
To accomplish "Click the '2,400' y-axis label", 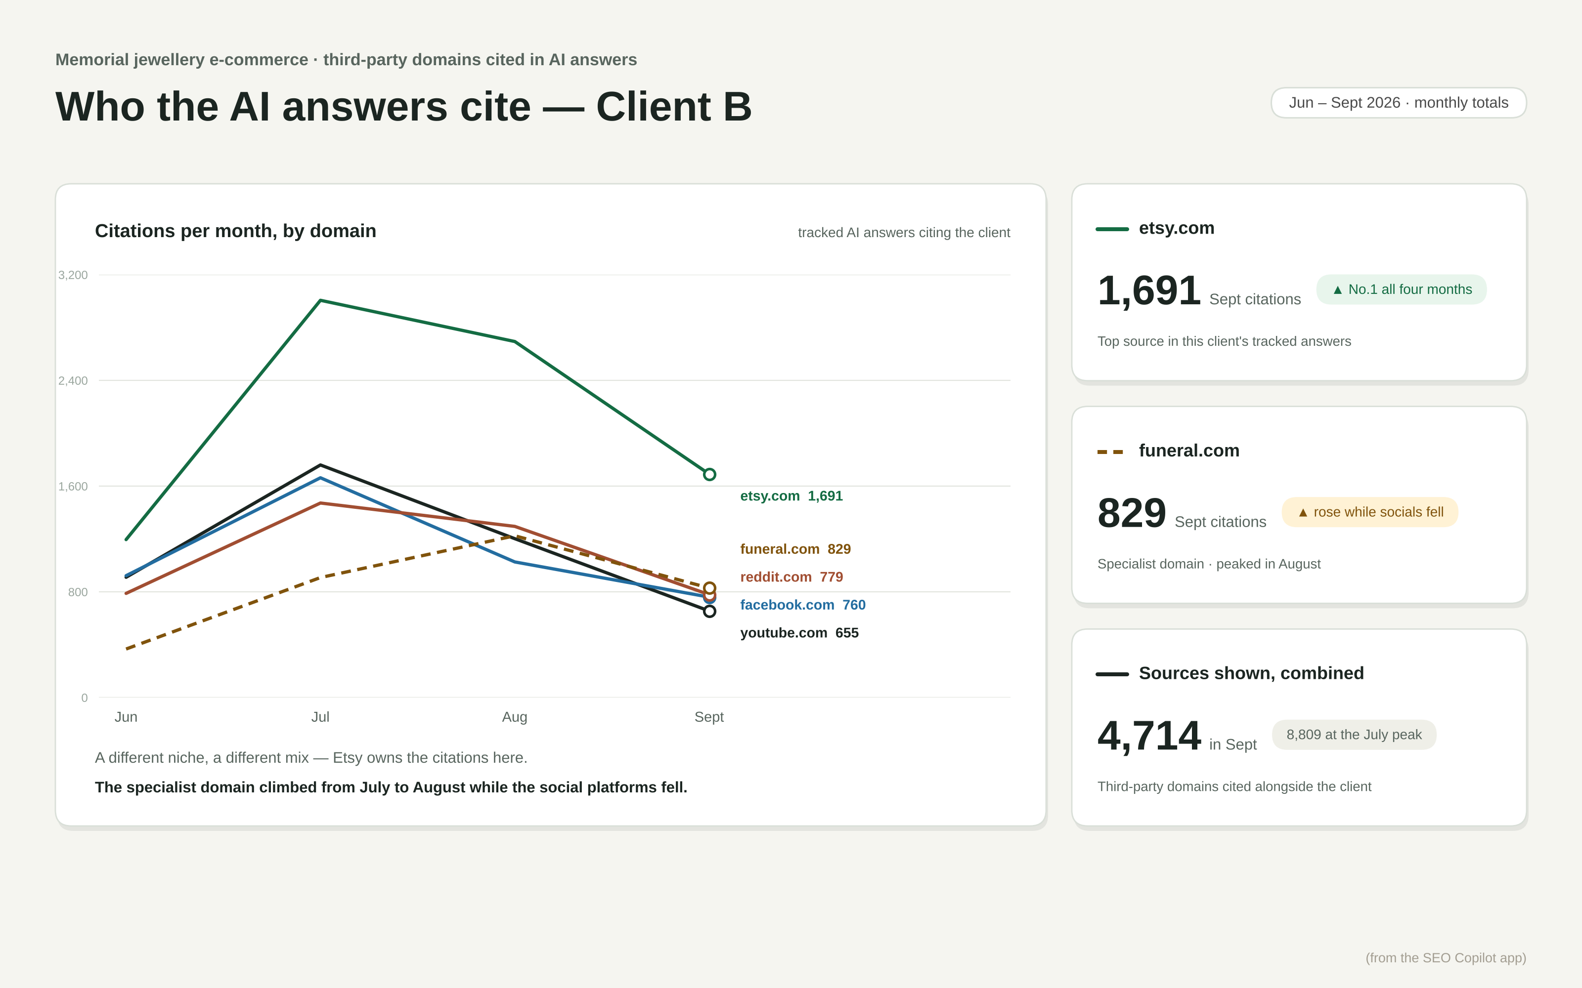I will click(x=73, y=381).
